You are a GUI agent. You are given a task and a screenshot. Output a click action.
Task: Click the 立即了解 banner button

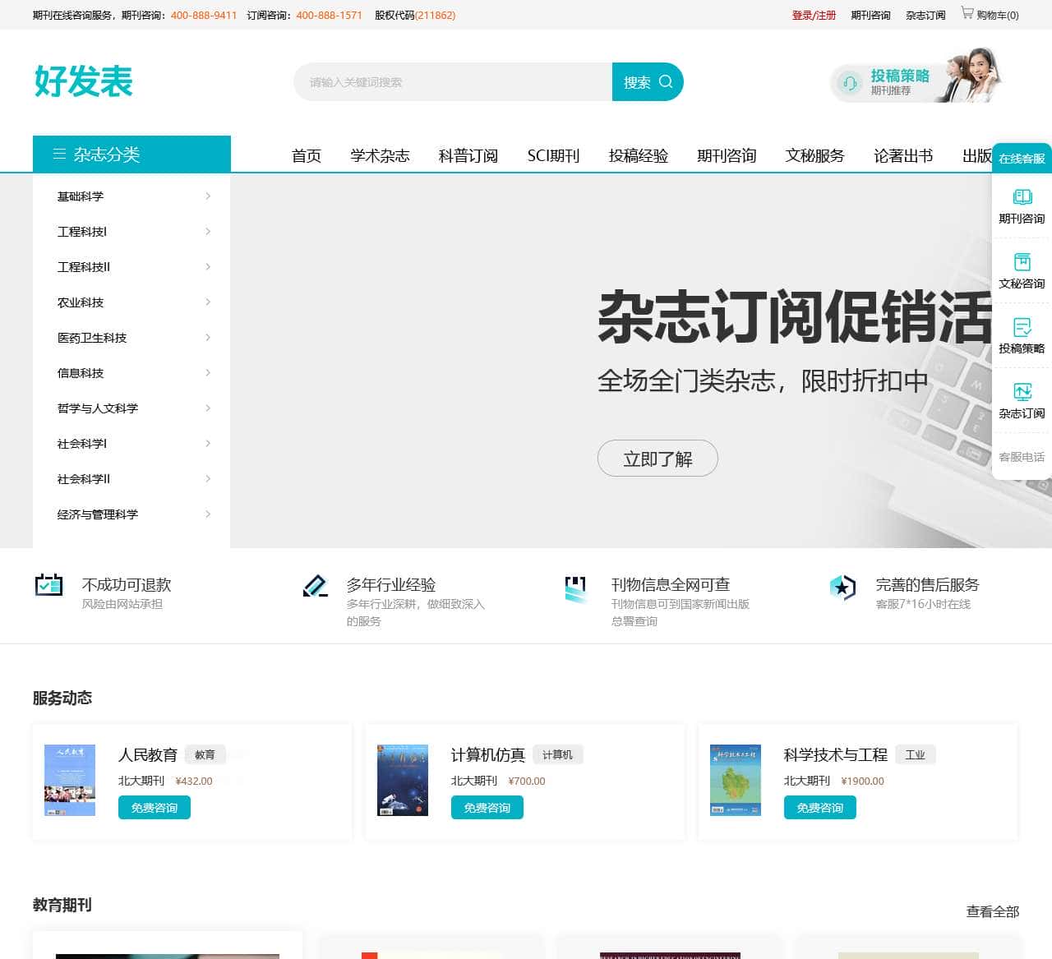click(657, 459)
